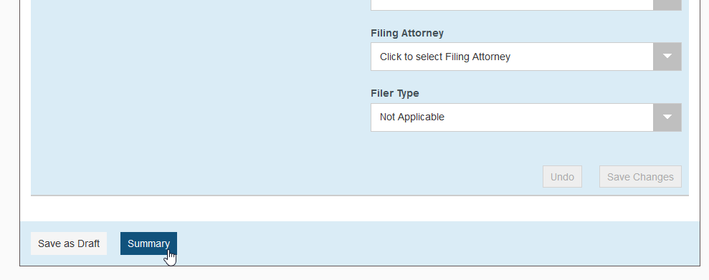Click empty footer bar right of Summary
The height and width of the screenshot is (280, 709).
click(434, 243)
